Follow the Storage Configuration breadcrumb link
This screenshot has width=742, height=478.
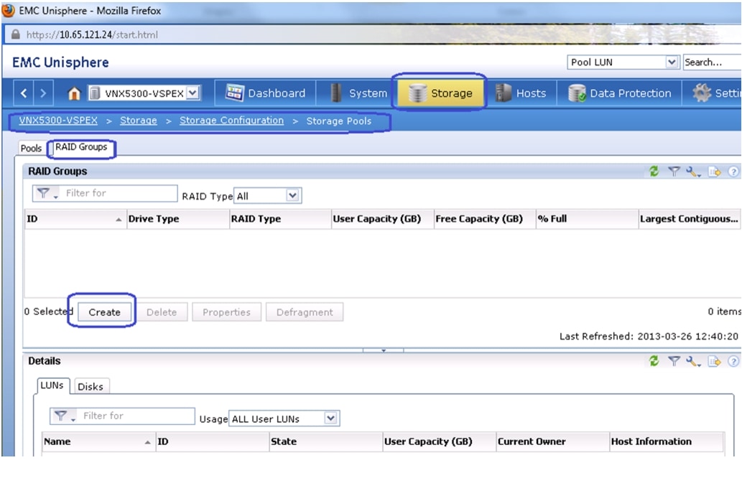coord(231,121)
